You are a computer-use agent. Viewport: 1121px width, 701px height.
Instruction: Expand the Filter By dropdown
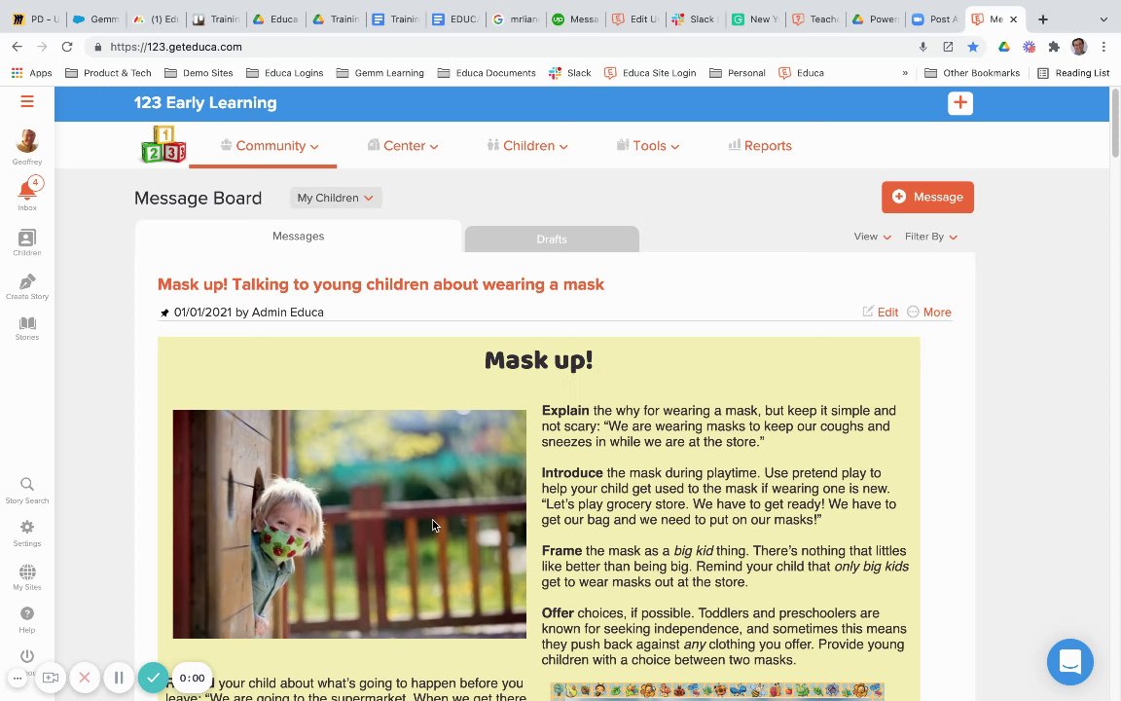pos(931,237)
